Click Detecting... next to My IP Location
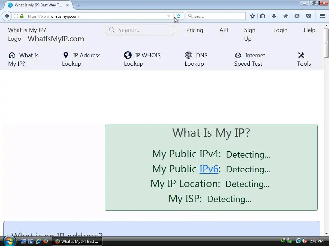The image size is (329, 246). (247, 184)
